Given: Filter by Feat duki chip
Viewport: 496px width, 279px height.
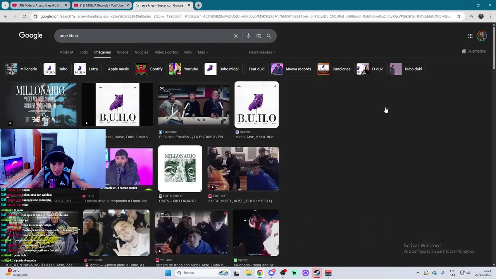Looking at the screenshot, I should [x=257, y=69].
